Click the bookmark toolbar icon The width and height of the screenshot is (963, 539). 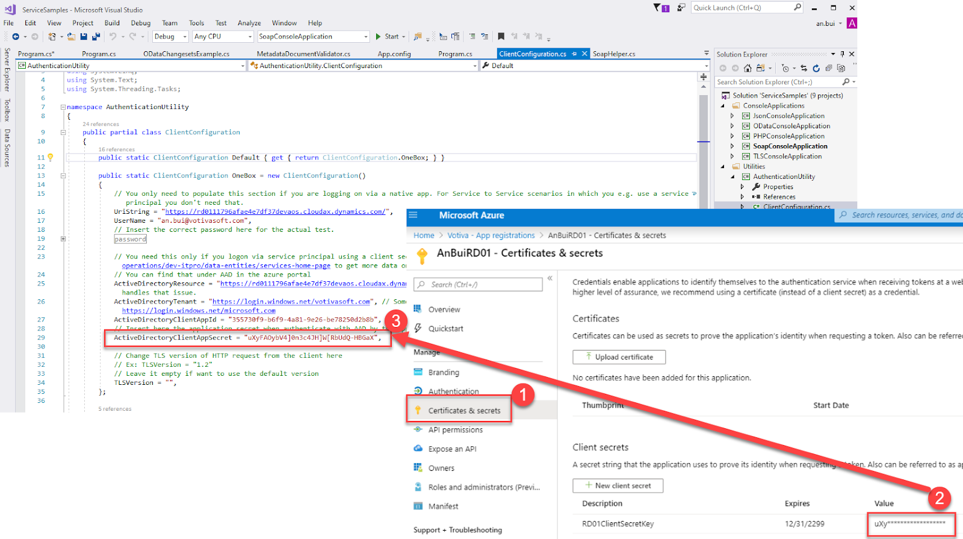click(x=501, y=37)
